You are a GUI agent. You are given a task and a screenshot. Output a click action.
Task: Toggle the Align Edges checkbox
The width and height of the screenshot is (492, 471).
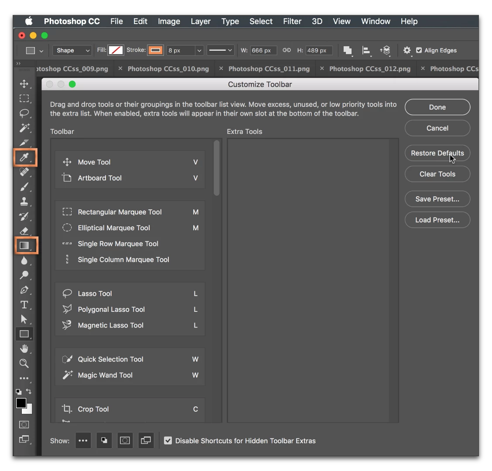click(x=419, y=50)
